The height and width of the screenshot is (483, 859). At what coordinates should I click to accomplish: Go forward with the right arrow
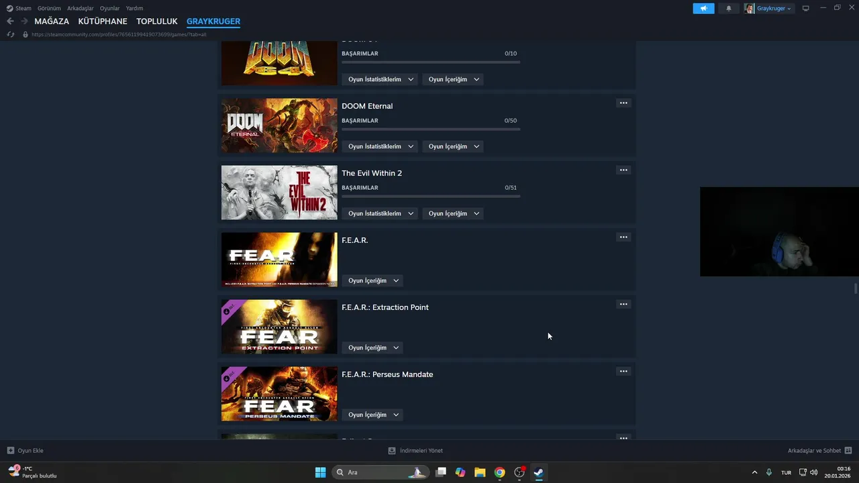click(x=24, y=21)
